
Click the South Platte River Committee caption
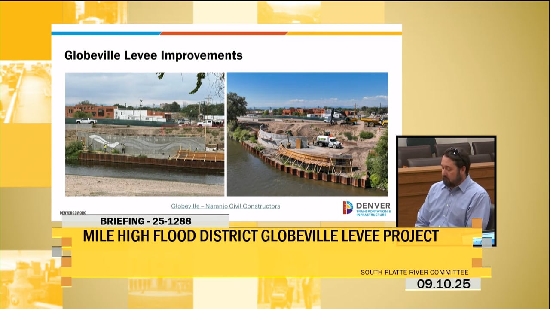coord(414,272)
